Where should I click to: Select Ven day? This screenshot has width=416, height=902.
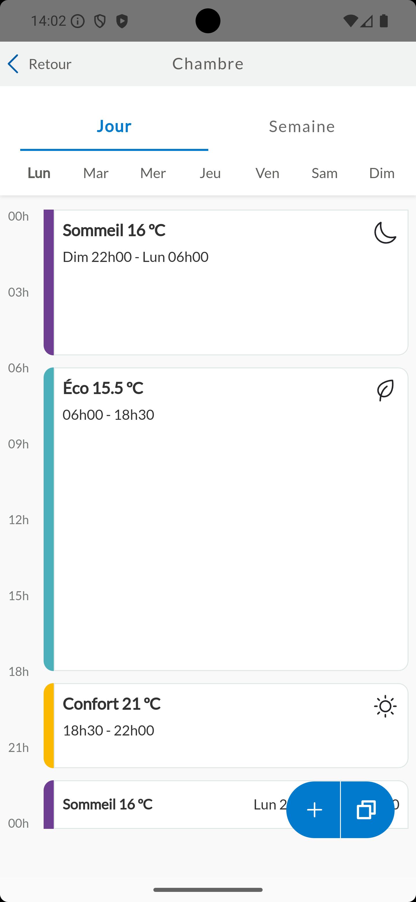[x=267, y=173]
